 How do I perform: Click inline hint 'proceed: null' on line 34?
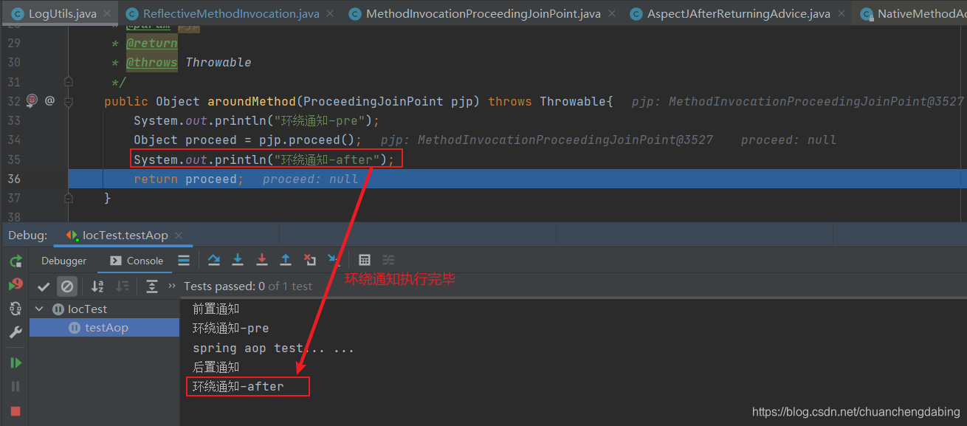click(788, 140)
